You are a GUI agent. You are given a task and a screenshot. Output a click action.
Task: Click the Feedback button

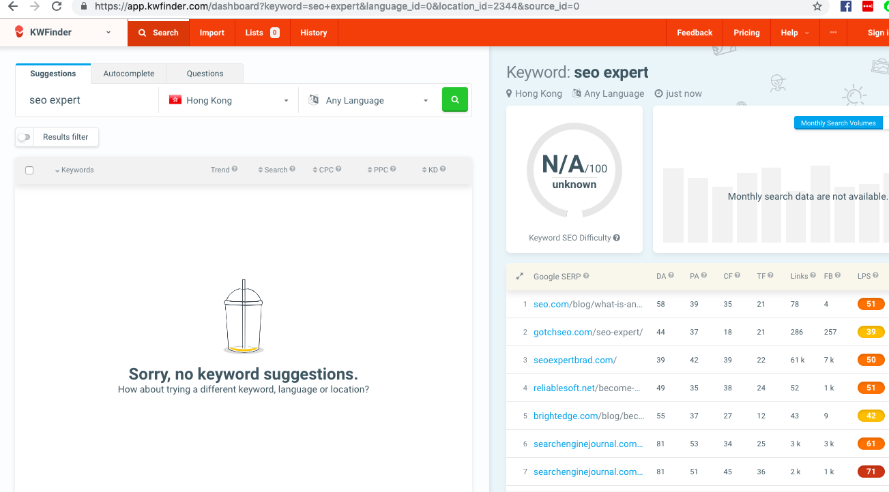pos(695,33)
